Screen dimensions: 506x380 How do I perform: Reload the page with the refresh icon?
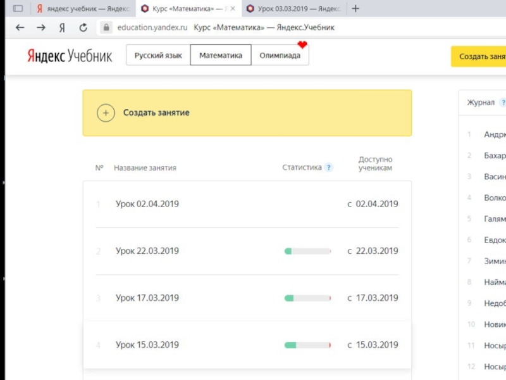tap(83, 28)
